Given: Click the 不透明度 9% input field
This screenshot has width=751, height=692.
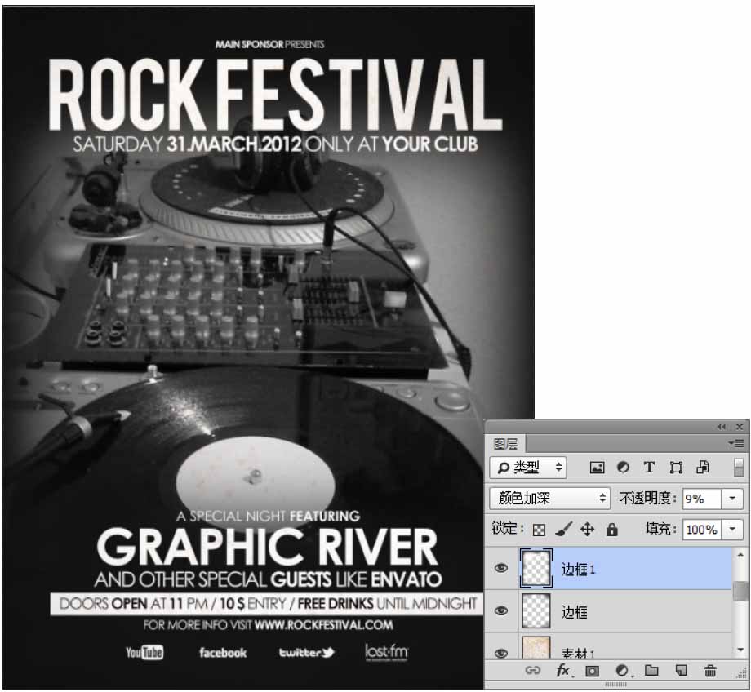Looking at the screenshot, I should click(x=702, y=499).
